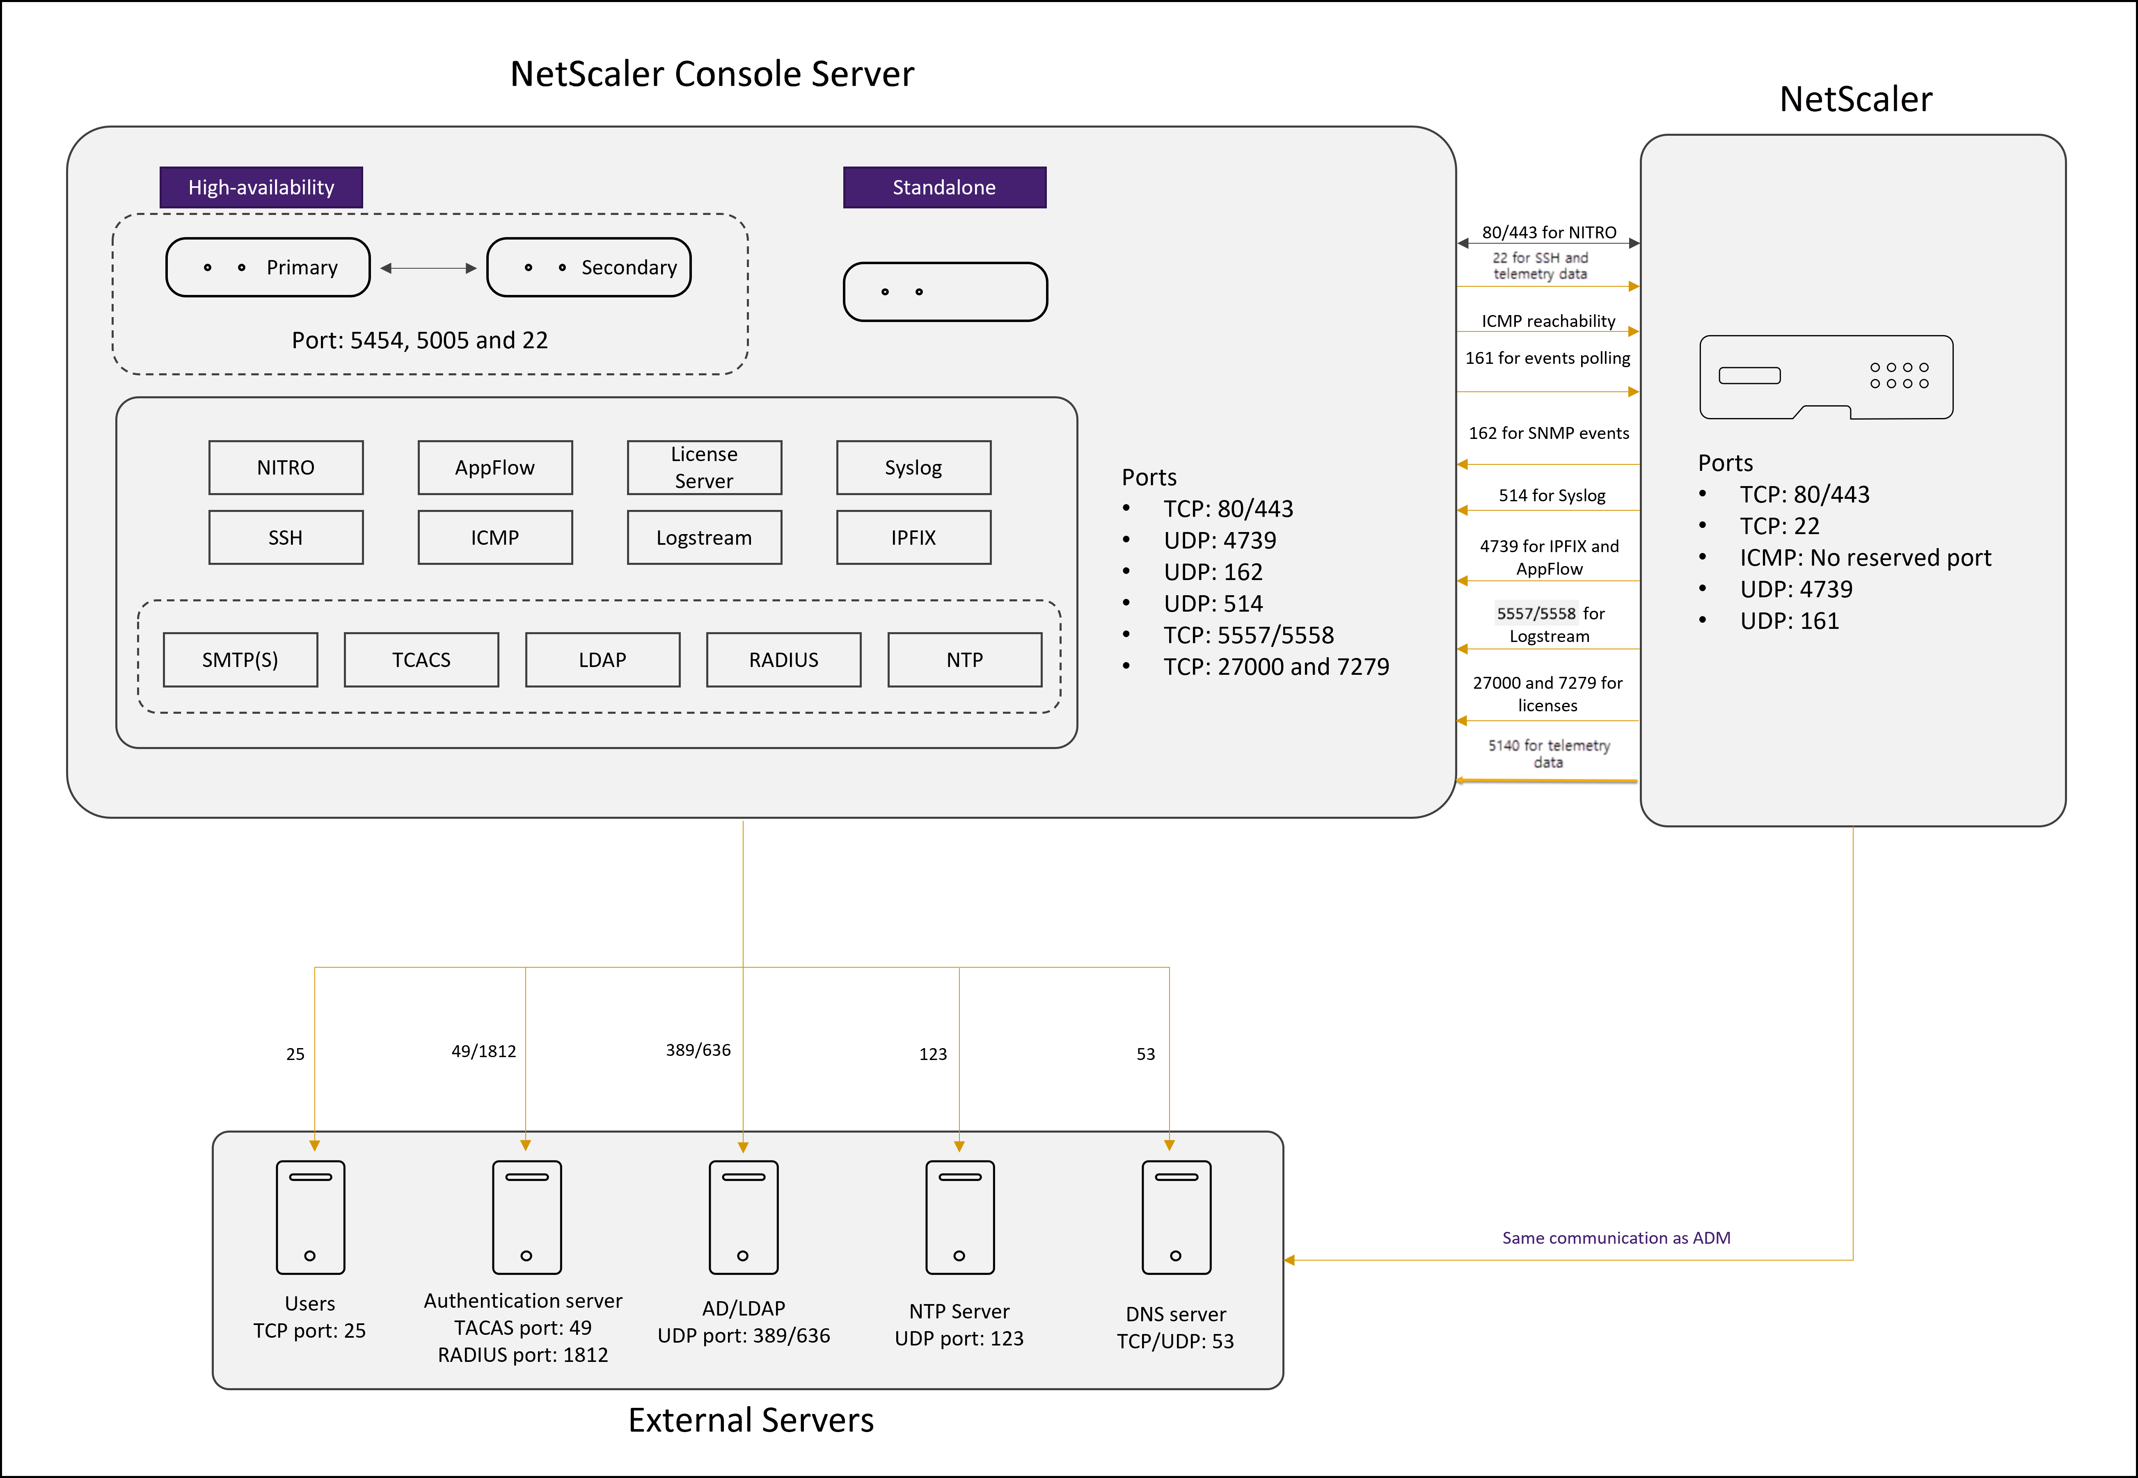Click 'Same communication as ADM' text

pyautogui.click(x=1616, y=1237)
